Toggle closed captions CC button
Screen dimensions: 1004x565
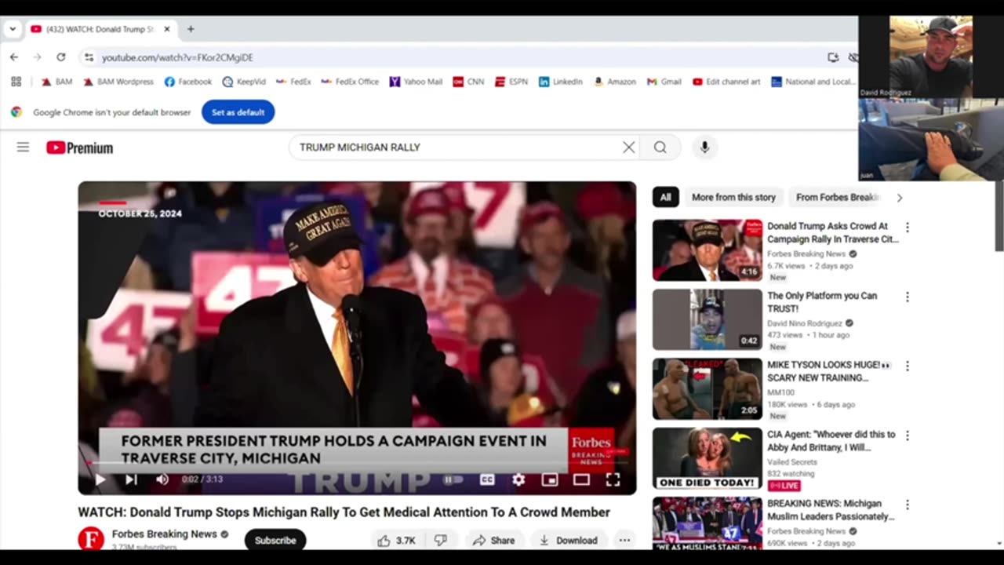(487, 479)
